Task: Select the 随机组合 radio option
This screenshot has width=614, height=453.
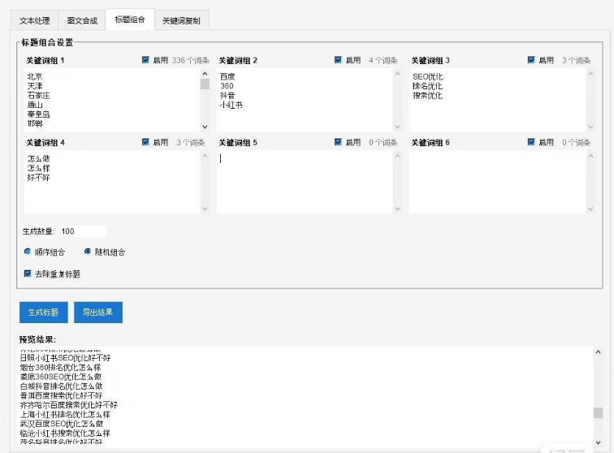Action: (88, 252)
